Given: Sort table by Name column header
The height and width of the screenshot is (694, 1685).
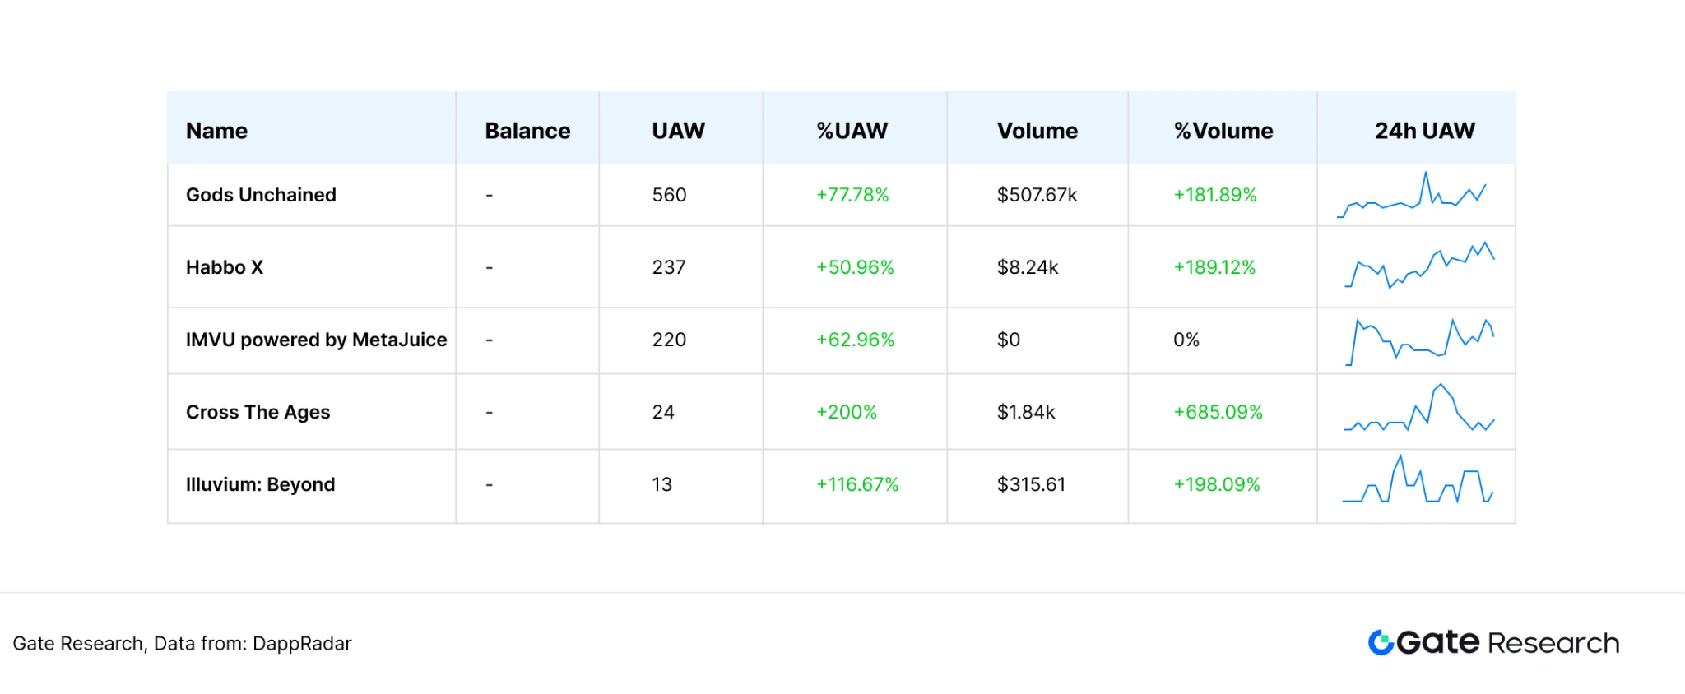Looking at the screenshot, I should click(x=216, y=131).
